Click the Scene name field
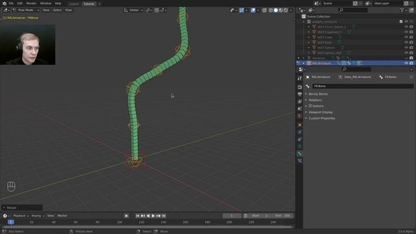Image resolution: width=416 pixels, height=234 pixels. click(x=337, y=3)
